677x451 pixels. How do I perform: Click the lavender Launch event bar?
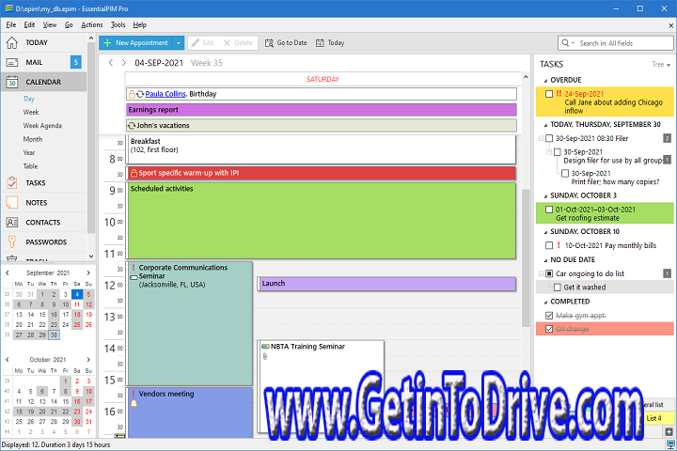pyautogui.click(x=386, y=284)
